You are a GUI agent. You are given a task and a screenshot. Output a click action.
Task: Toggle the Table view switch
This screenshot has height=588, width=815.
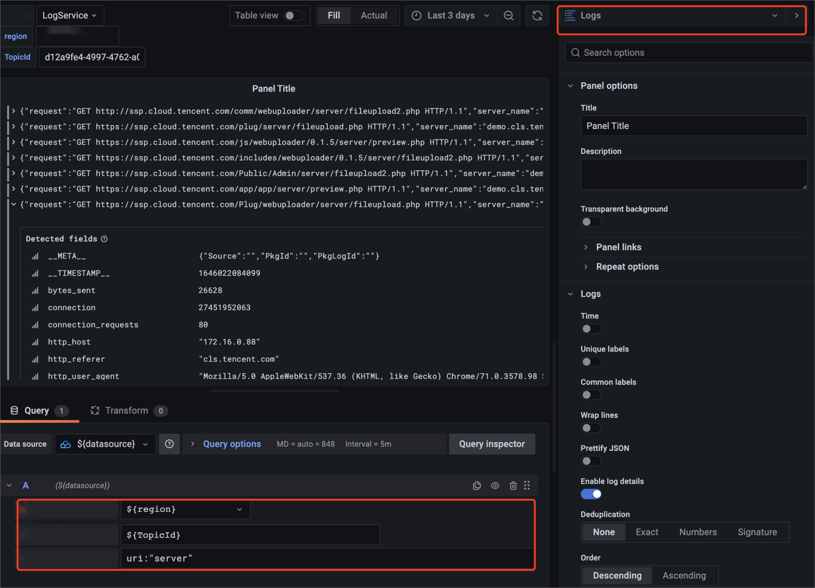tap(294, 15)
